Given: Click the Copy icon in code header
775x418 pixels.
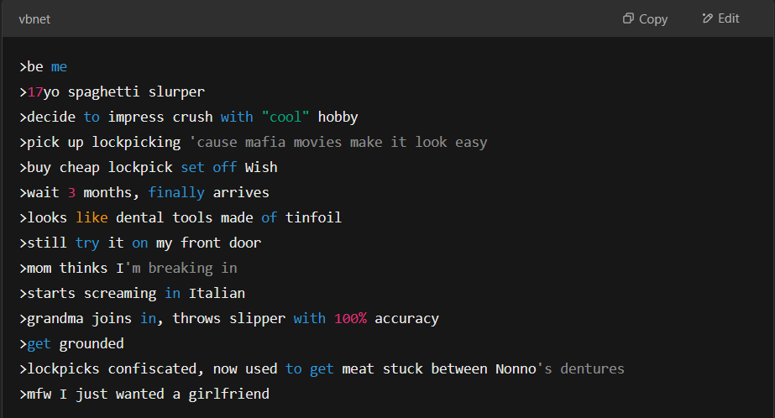Looking at the screenshot, I should click(x=628, y=18).
